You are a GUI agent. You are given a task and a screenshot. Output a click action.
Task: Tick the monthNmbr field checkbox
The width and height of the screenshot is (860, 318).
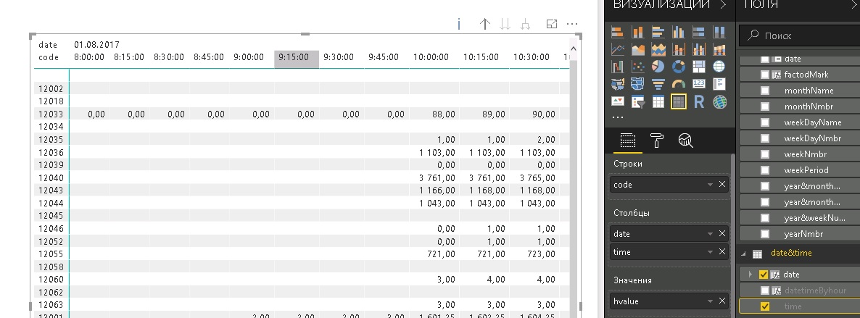tap(765, 106)
